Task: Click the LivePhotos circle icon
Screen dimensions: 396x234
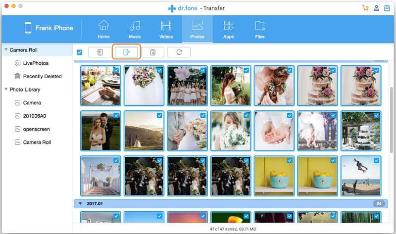Action: point(17,63)
